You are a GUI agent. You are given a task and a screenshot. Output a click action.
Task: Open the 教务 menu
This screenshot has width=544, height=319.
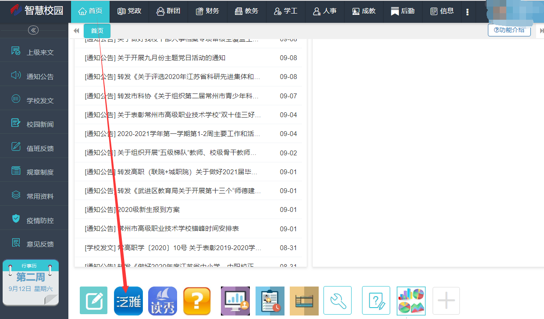pos(247,11)
